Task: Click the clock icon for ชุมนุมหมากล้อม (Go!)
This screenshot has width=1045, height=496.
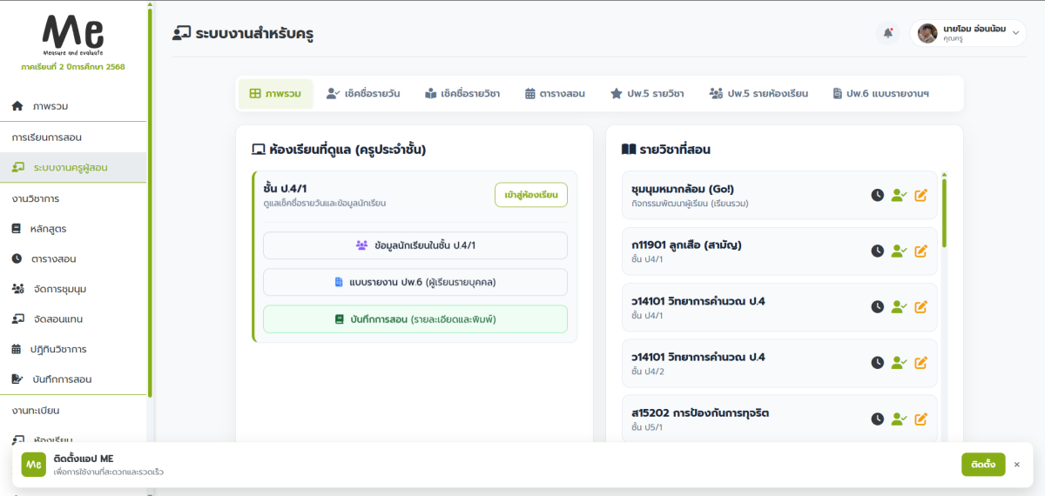Action: [x=878, y=195]
